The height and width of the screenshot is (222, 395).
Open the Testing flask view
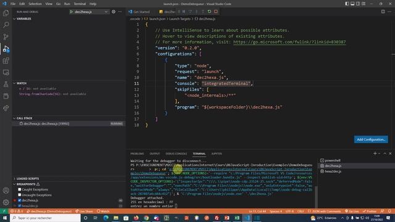pos(6,84)
